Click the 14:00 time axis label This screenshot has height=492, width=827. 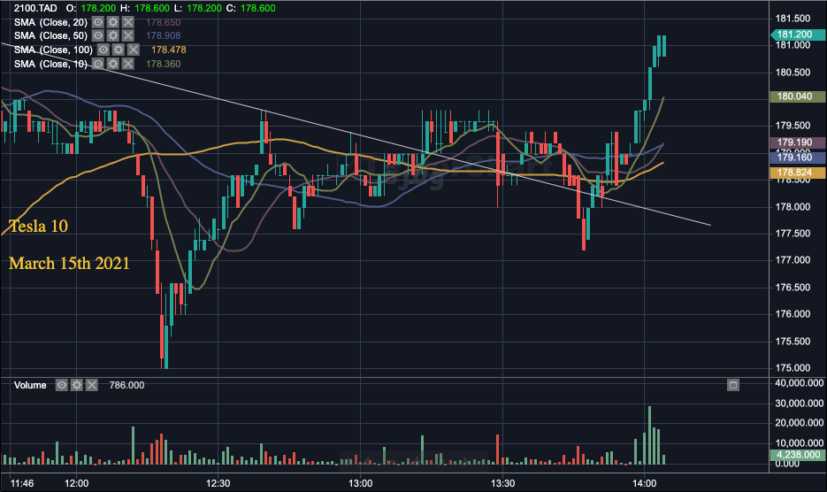point(645,483)
